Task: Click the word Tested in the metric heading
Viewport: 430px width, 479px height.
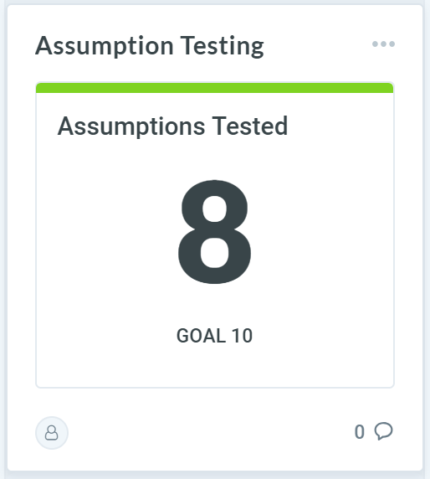Action: [x=250, y=126]
